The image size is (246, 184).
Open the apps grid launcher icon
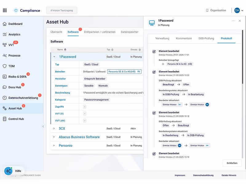pyautogui.click(x=5, y=10)
